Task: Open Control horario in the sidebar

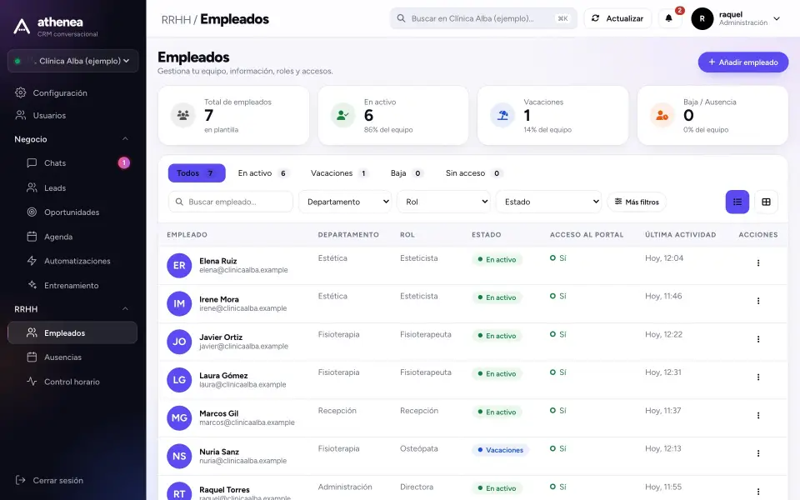Action: pos(72,382)
